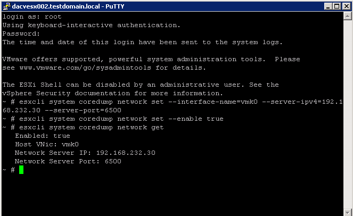Click the 'login as: root' line
This screenshot has height=216, width=353.
[x=32, y=16]
